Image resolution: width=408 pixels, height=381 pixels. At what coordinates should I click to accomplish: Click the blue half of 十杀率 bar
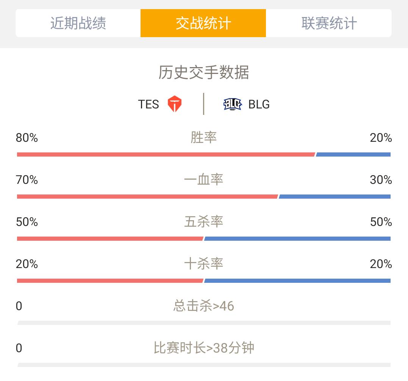297,281
